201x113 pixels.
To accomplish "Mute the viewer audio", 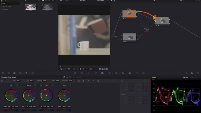I will 69,69.
